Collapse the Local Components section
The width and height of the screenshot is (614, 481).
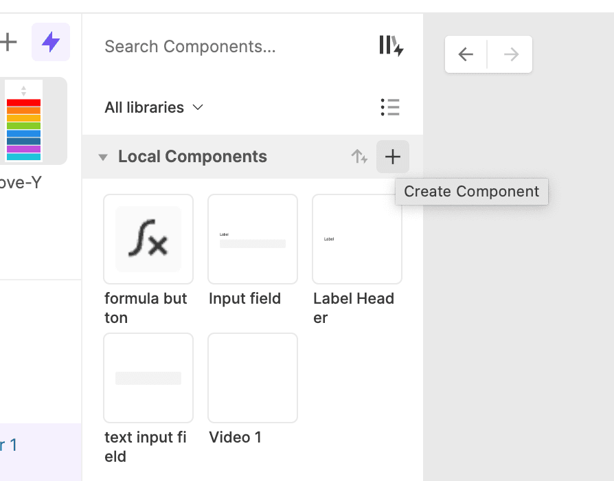click(102, 157)
